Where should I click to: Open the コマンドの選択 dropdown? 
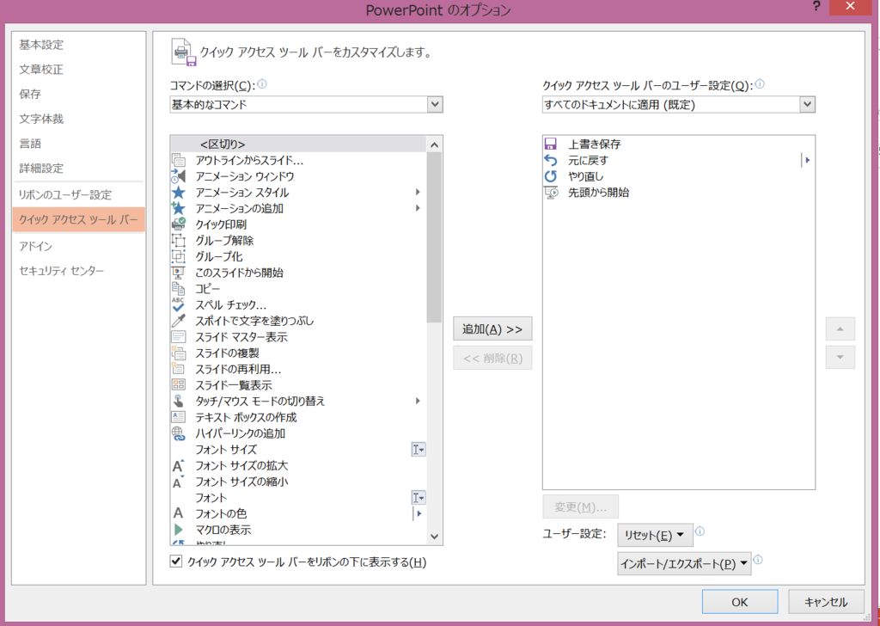[435, 103]
